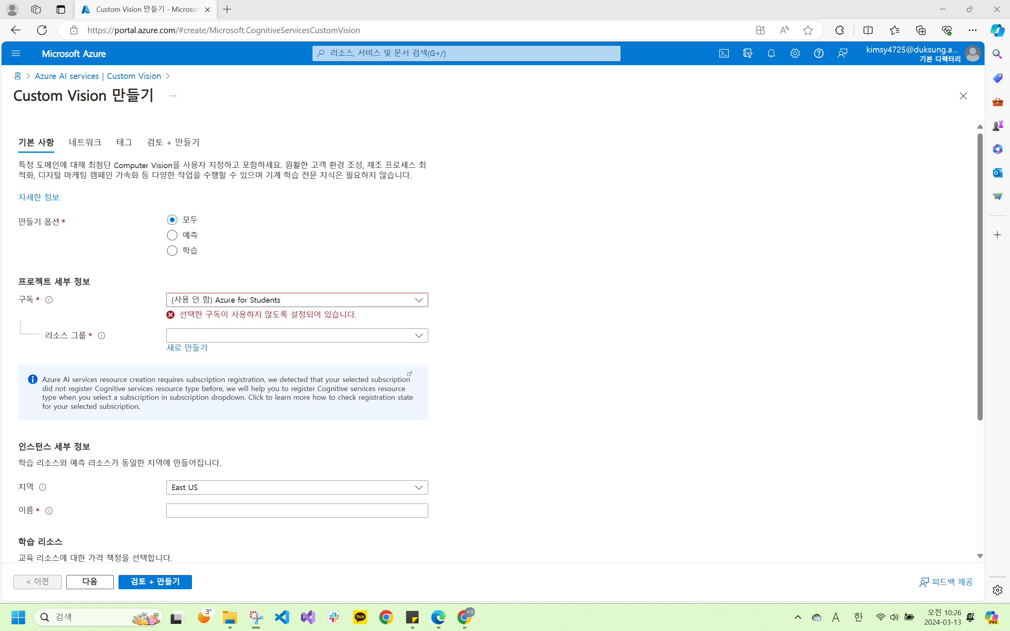Open Windows Start menu
The width and height of the screenshot is (1010, 631).
18,617
